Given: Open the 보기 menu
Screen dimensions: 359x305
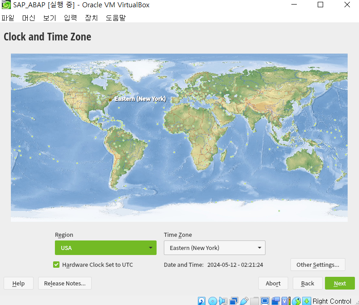Looking at the screenshot, I should (x=49, y=18).
